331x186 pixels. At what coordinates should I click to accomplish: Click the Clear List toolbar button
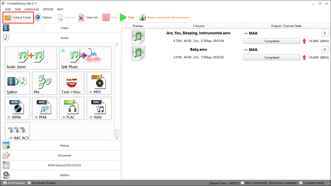[x=88, y=17]
